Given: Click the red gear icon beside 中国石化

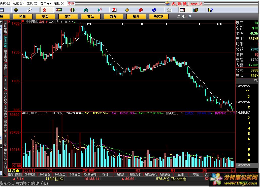Looking at the screenshot, I should tap(23, 22).
